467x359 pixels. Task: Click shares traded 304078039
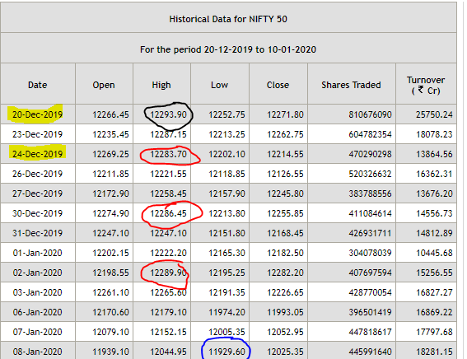pyautogui.click(x=370, y=253)
